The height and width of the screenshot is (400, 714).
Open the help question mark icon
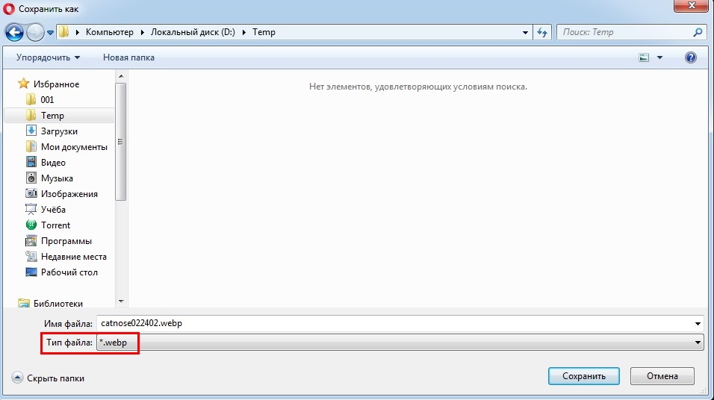click(690, 57)
